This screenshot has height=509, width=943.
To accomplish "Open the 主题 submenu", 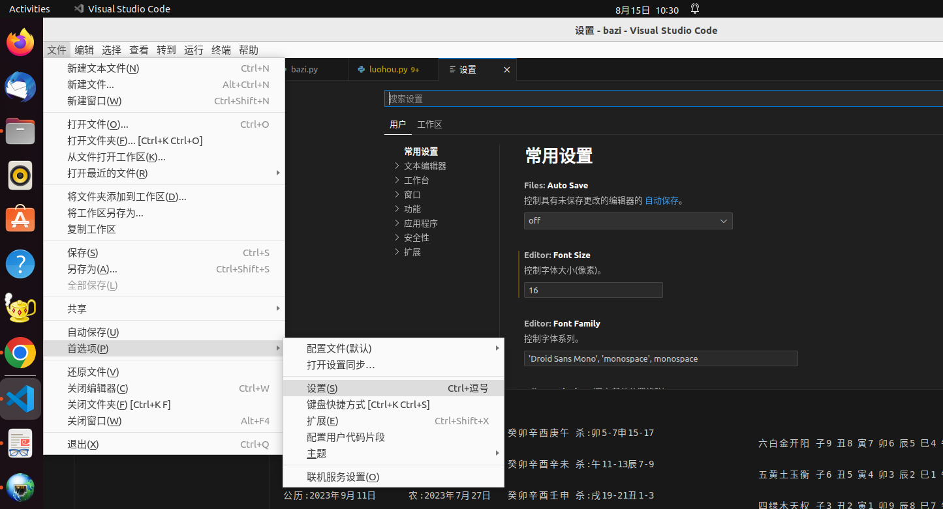I will [x=394, y=454].
